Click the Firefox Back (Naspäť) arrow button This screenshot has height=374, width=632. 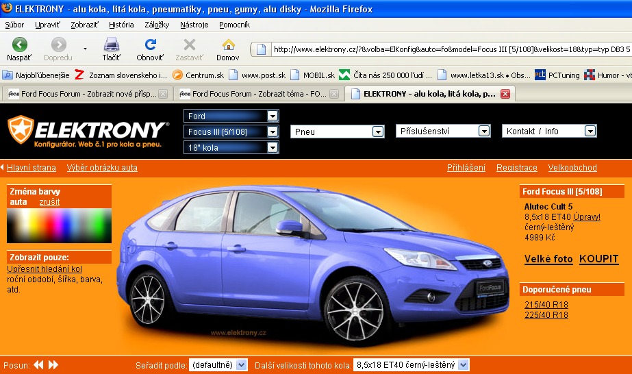tap(19, 45)
